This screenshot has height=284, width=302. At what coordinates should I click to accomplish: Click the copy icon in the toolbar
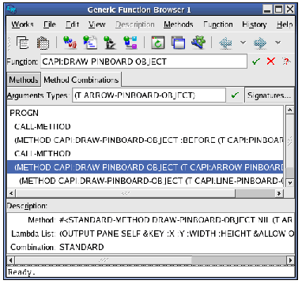(x=23, y=43)
